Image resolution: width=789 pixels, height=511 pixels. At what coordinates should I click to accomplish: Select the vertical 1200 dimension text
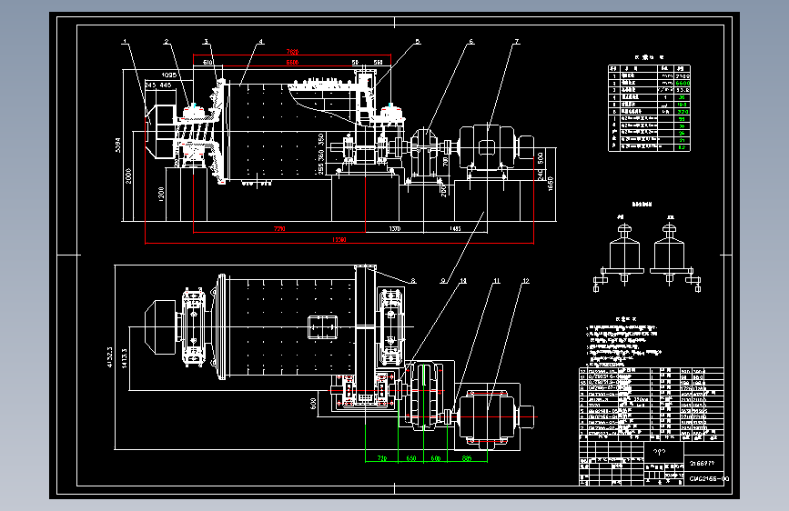coord(161,194)
